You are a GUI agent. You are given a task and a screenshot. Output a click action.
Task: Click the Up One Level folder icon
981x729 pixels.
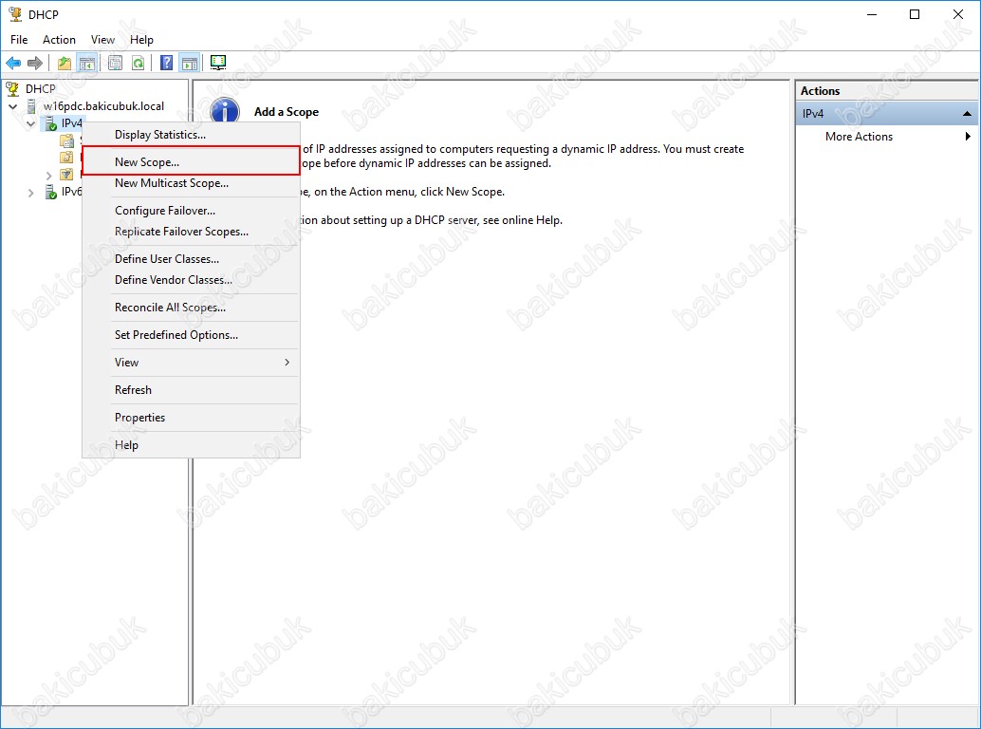[64, 63]
